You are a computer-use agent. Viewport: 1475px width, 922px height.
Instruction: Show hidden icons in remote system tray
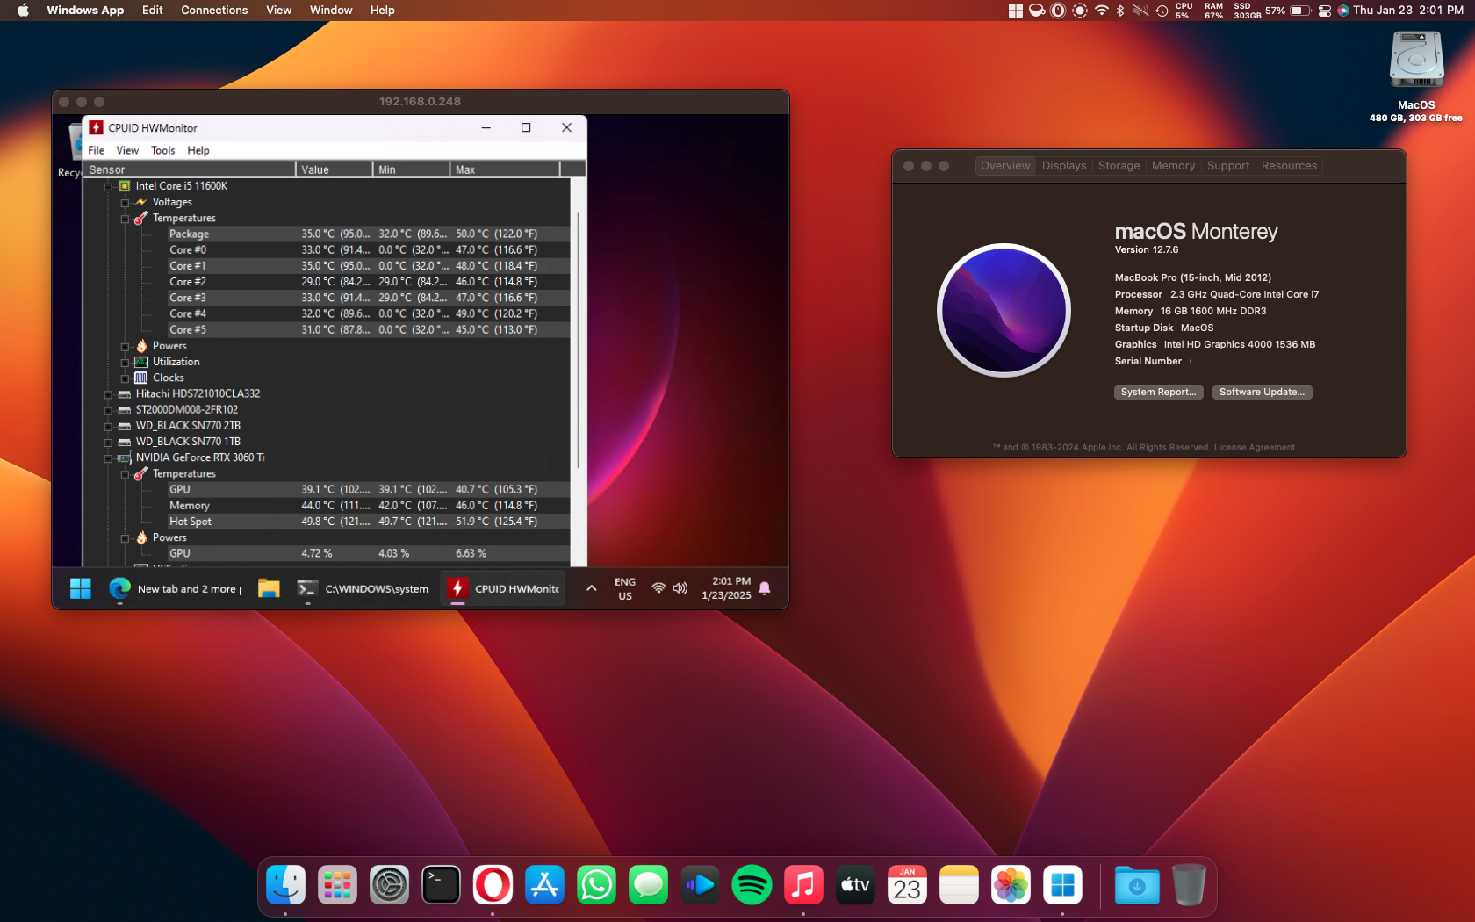(x=592, y=588)
